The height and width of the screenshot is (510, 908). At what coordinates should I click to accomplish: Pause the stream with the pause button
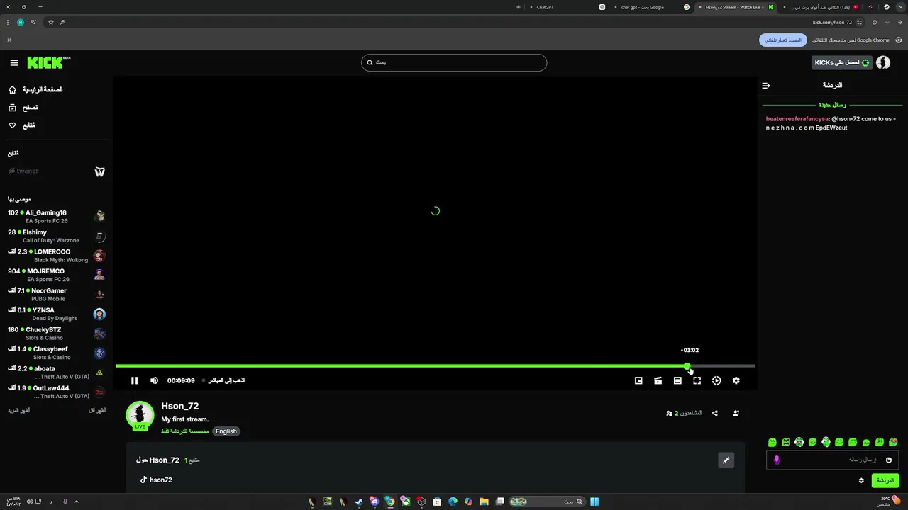(134, 380)
